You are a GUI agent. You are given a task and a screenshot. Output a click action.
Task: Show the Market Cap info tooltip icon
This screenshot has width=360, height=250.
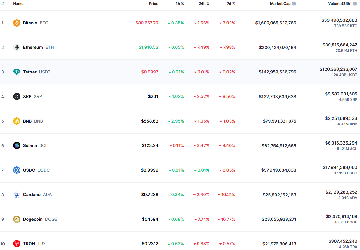click(294, 4)
